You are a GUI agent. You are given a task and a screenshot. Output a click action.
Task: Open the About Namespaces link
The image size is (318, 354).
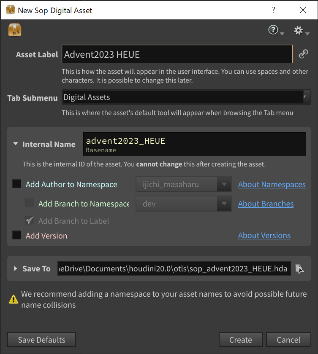tap(272, 184)
